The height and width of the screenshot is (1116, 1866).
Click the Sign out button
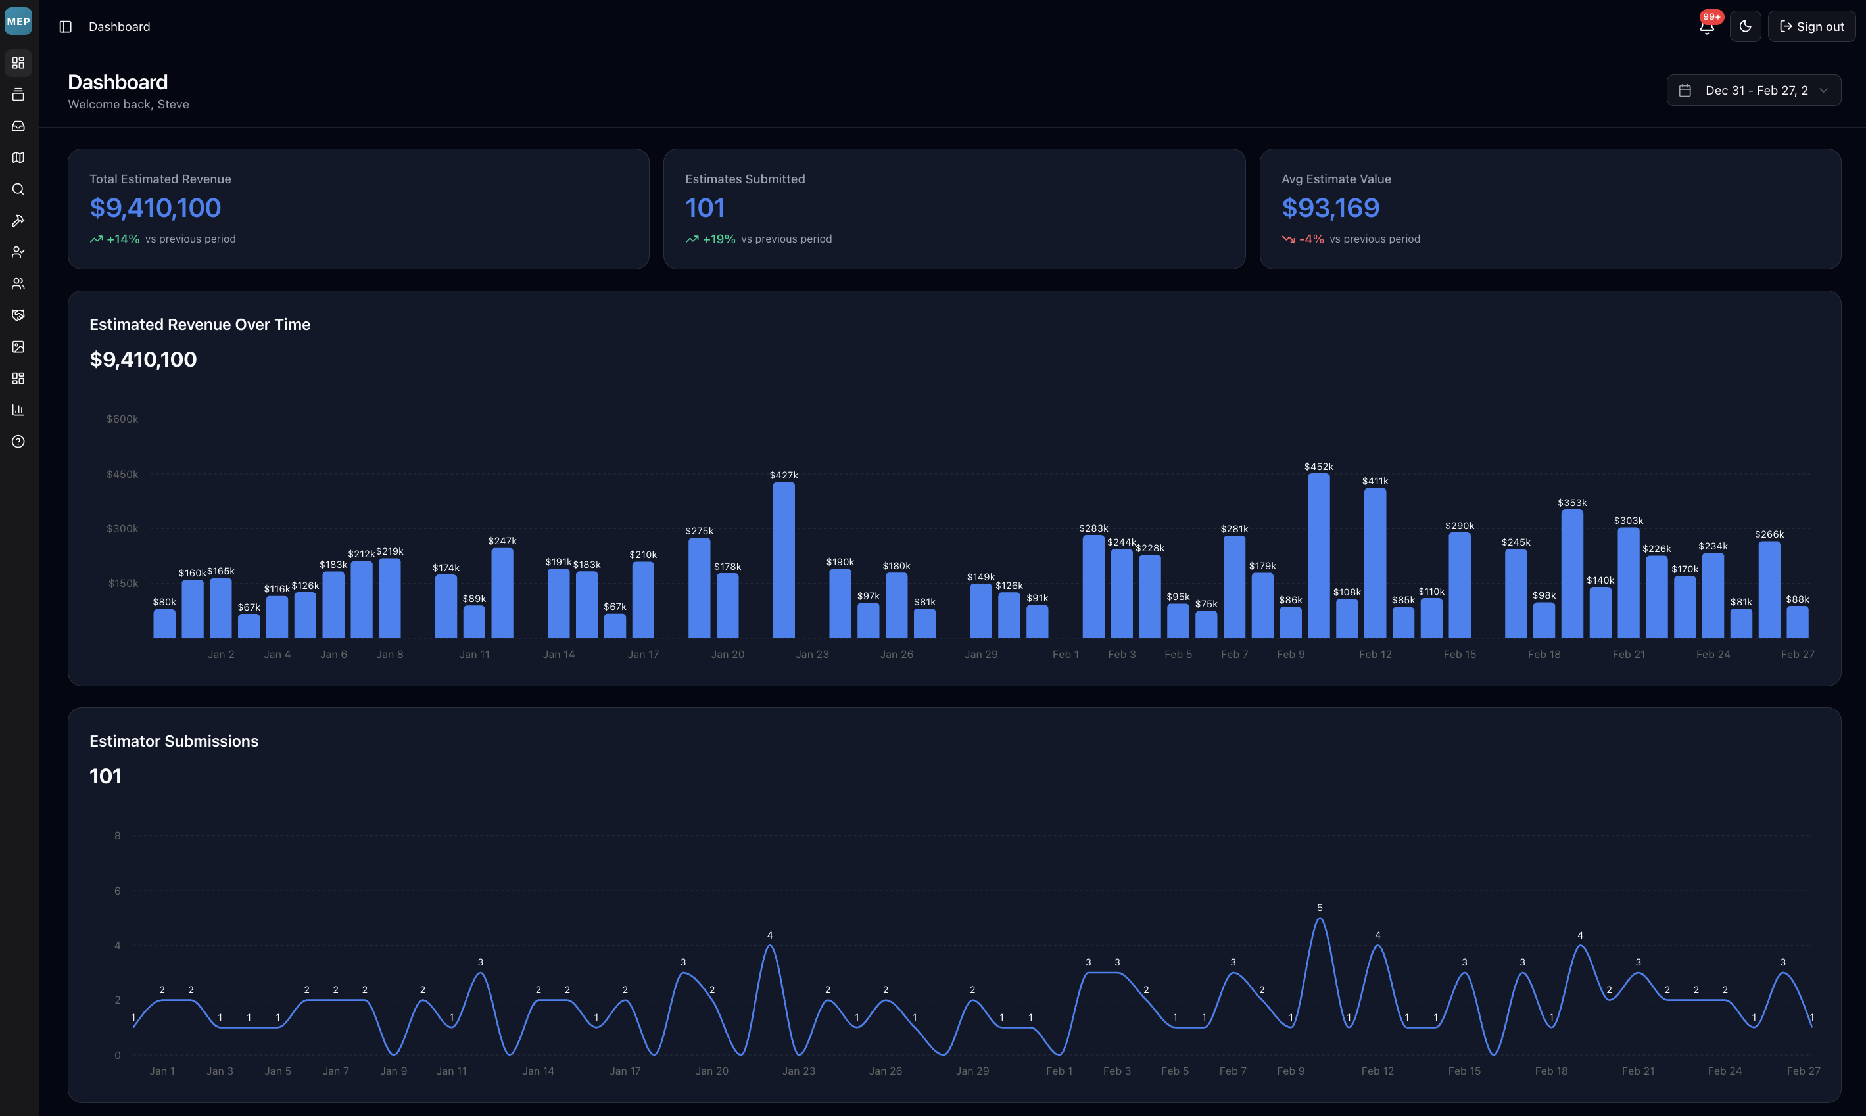click(x=1811, y=26)
